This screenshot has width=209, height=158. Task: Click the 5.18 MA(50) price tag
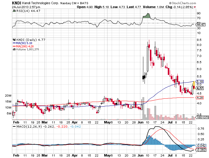[199, 81]
